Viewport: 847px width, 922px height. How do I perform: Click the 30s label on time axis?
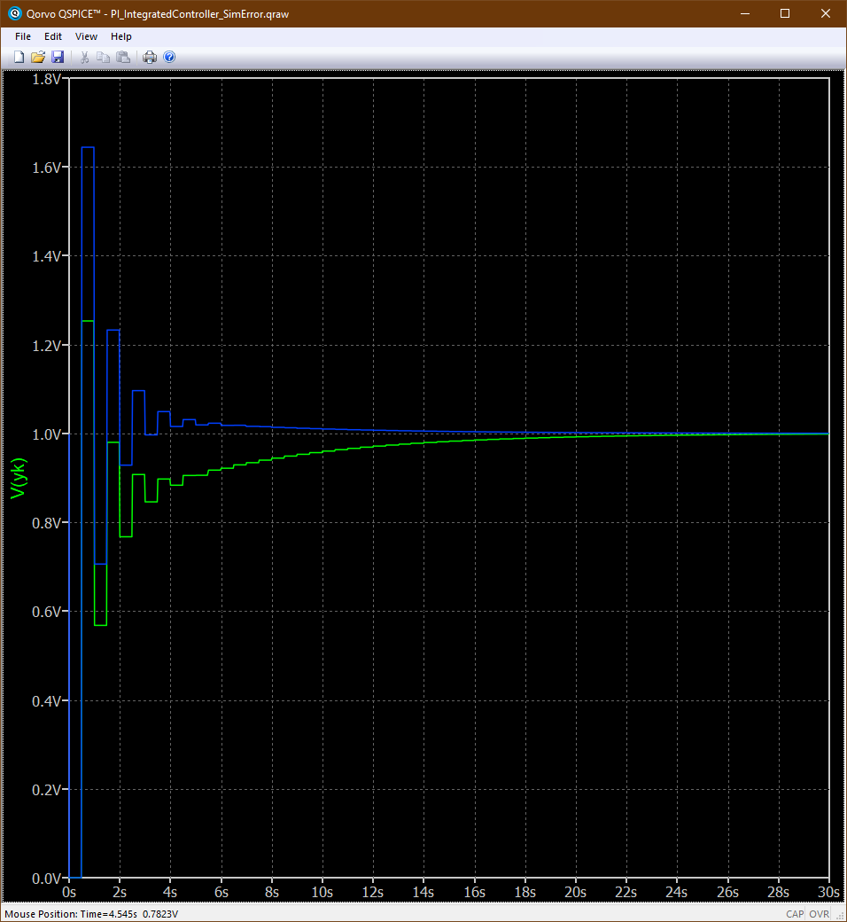click(828, 892)
